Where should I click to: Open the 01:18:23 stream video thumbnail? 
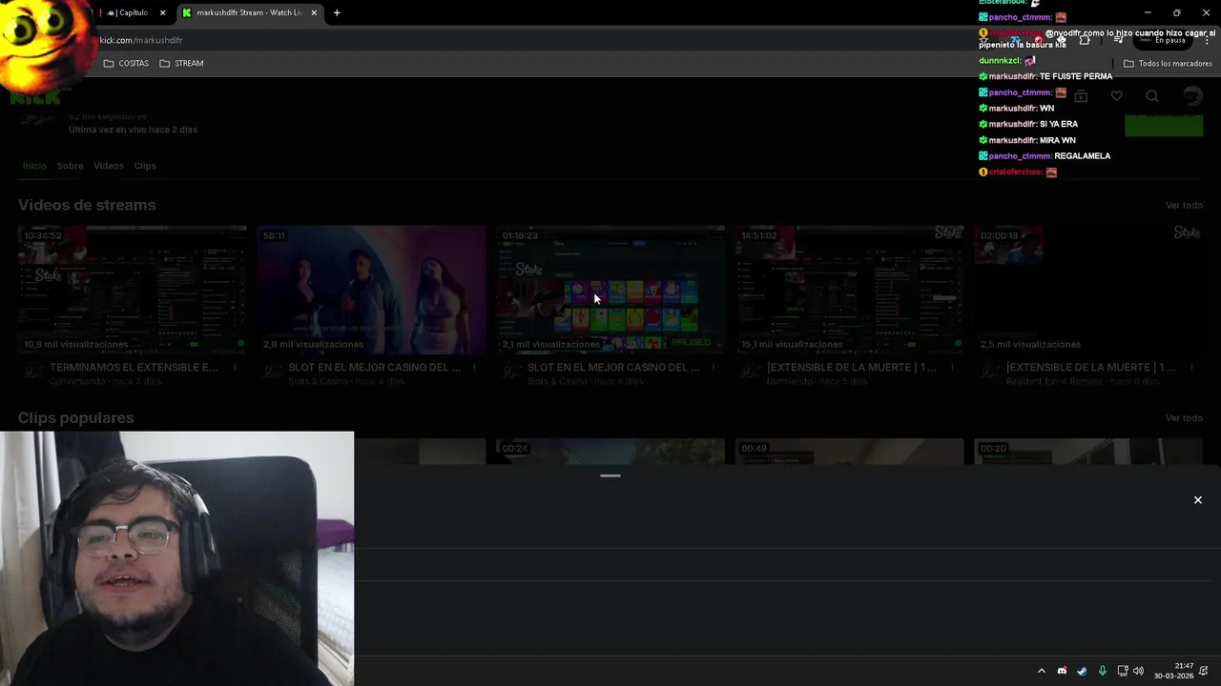pos(610,290)
